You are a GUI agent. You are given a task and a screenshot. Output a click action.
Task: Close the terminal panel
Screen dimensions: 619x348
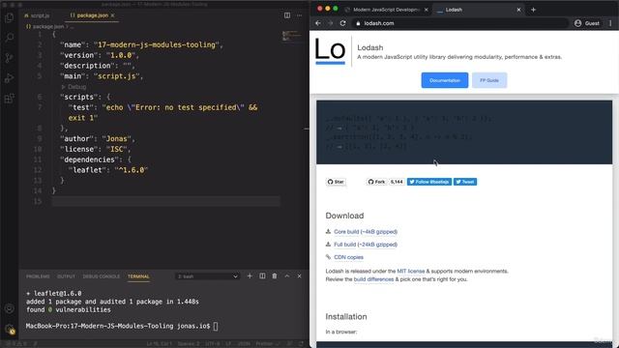click(299, 276)
